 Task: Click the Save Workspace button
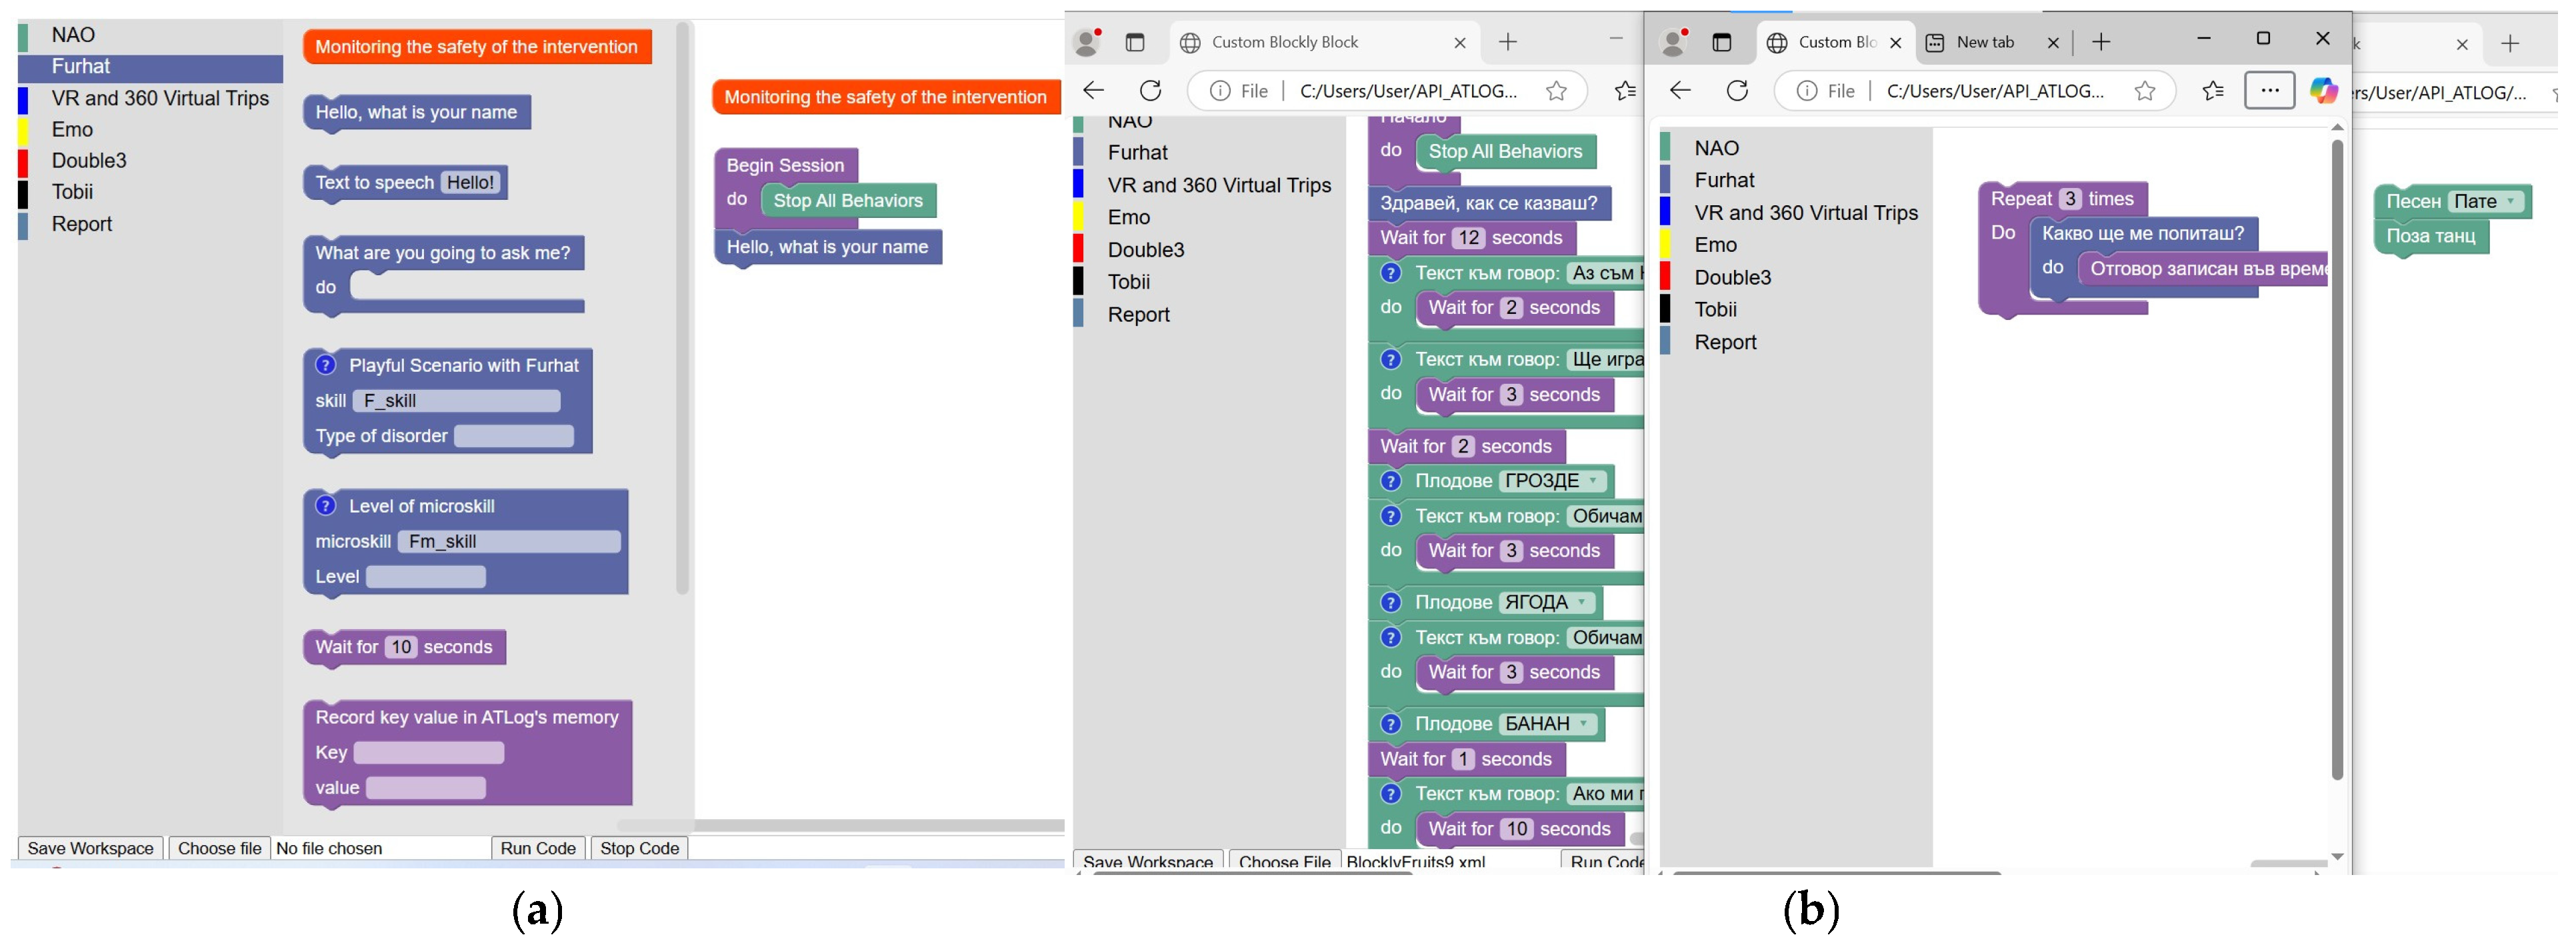(90, 848)
